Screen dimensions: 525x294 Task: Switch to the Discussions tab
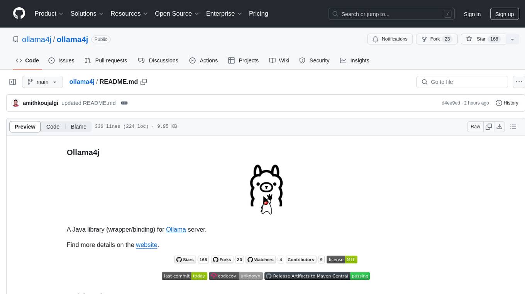[x=158, y=60]
